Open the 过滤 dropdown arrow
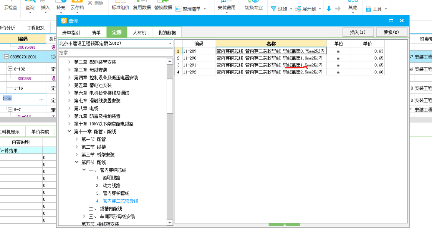 pyautogui.click(x=291, y=9)
